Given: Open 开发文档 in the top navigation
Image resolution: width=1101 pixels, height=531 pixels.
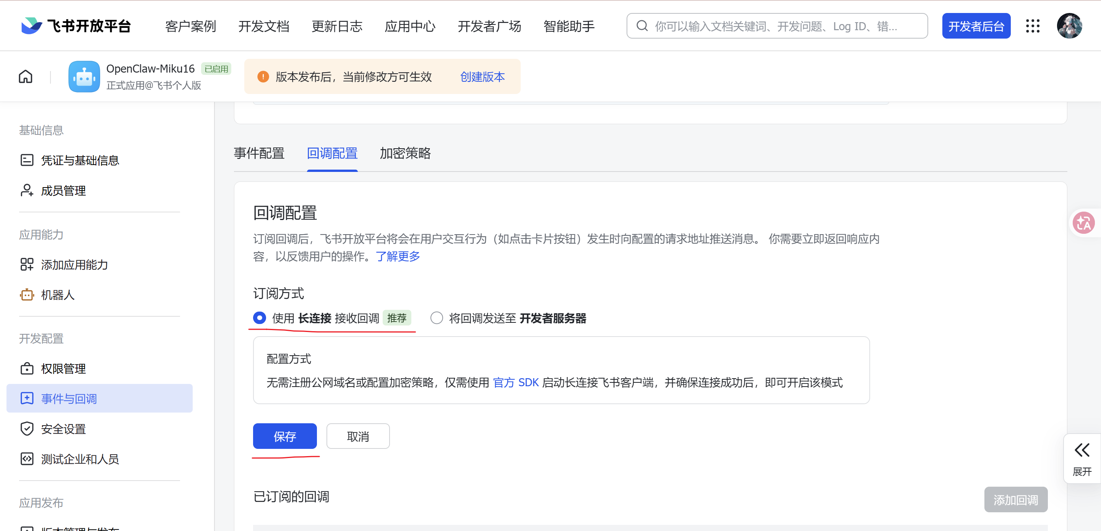Looking at the screenshot, I should (x=264, y=26).
